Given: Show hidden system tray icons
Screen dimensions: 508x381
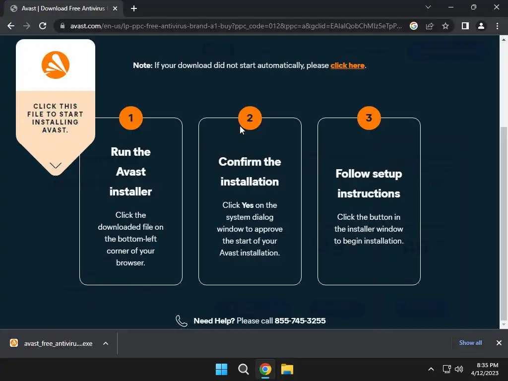Looking at the screenshot, I should coord(431,369).
